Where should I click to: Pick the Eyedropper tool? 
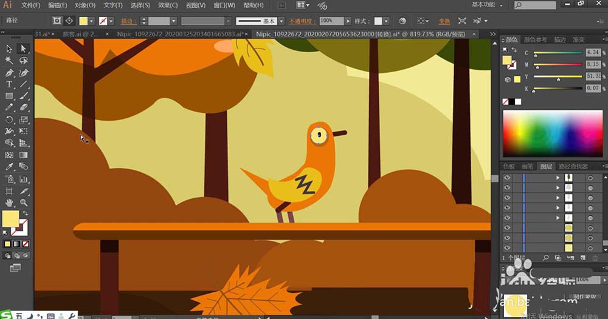click(x=9, y=167)
